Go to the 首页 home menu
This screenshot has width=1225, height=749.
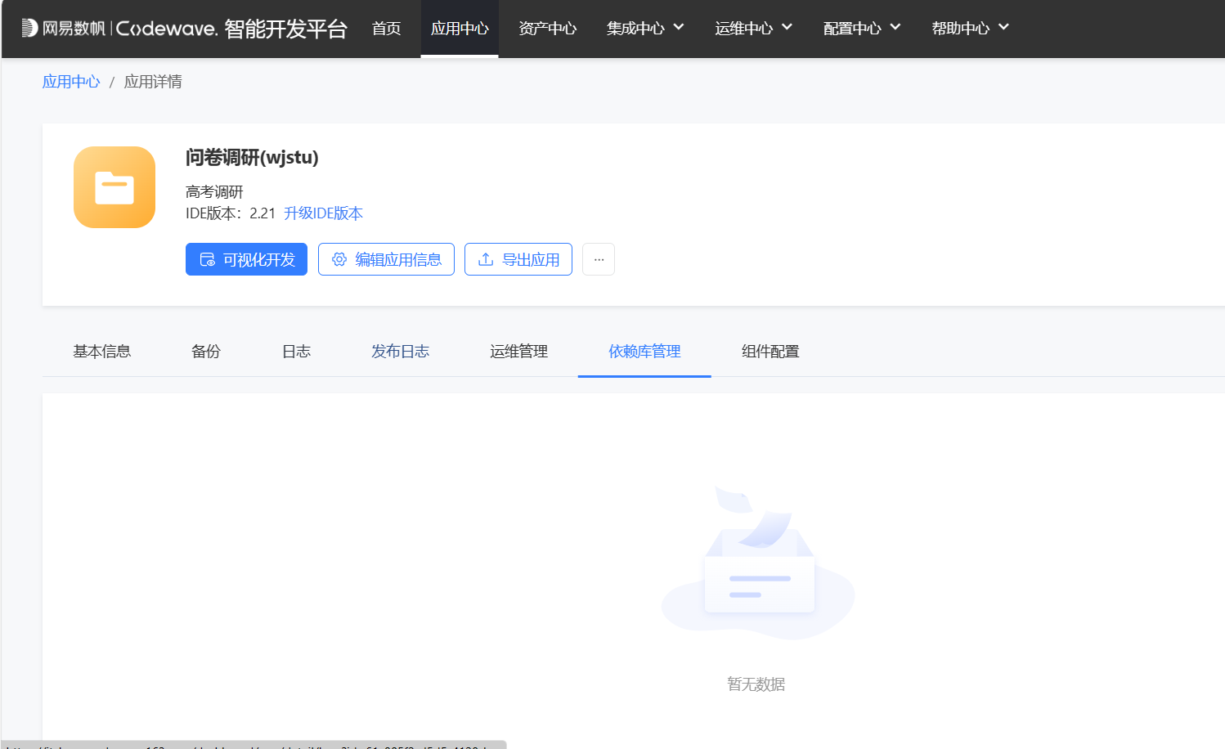pos(386,29)
